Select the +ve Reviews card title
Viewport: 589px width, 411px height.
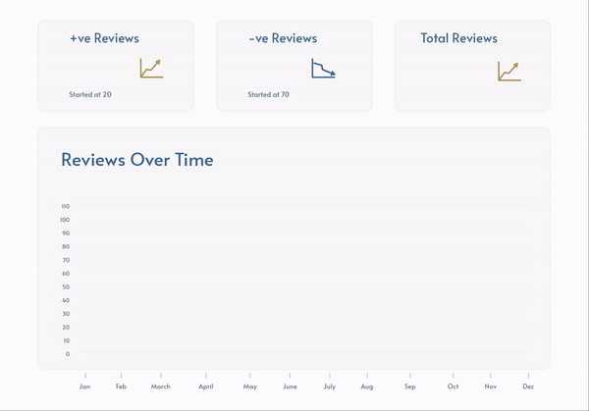[104, 38]
